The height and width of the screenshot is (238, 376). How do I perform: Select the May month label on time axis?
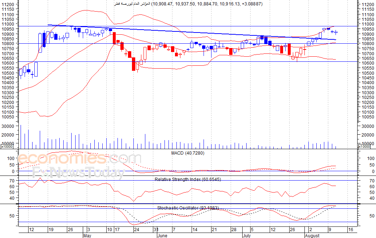87,235
